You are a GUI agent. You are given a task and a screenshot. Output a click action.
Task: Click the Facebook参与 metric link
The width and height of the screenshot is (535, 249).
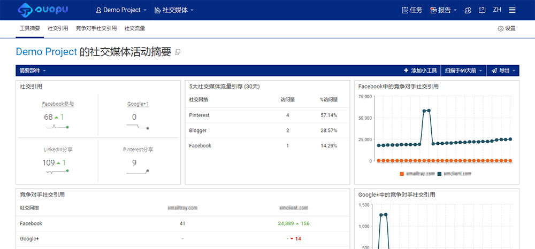[x=58, y=104]
